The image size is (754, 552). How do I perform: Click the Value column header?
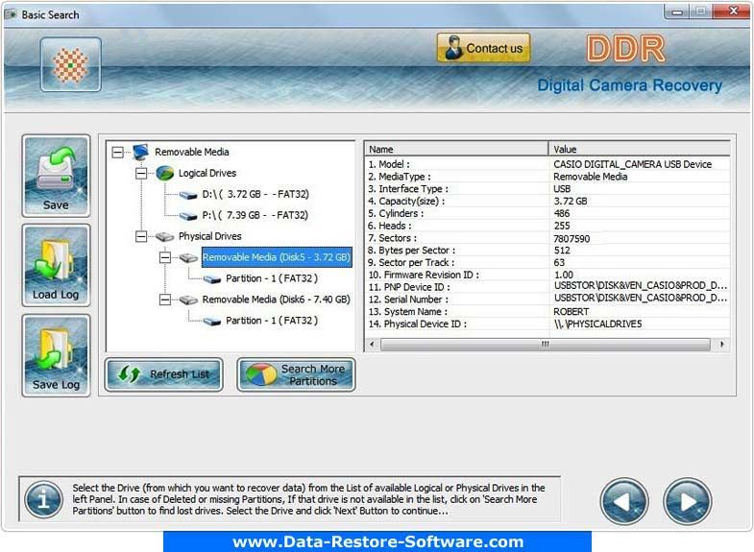638,149
